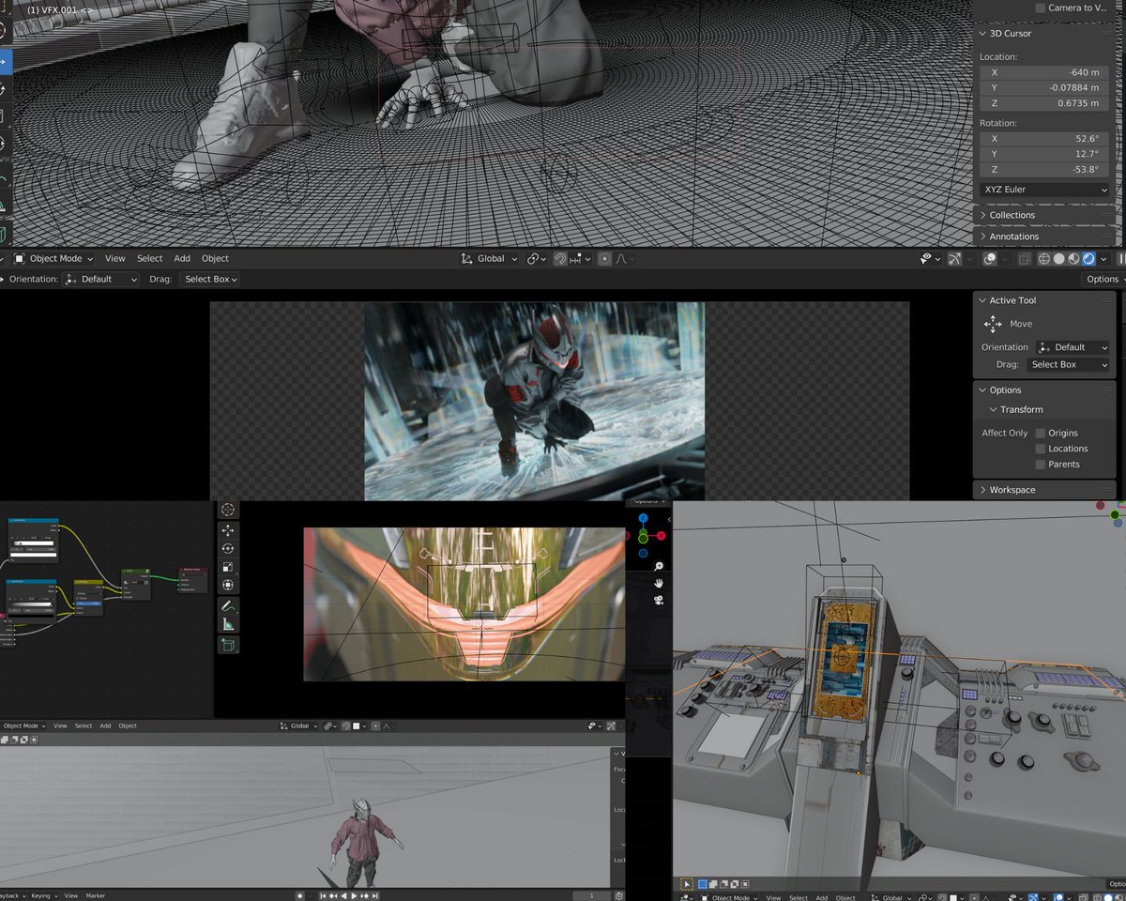Click the Move icon under Active Tool
Screen dimensions: 1126x901
pyautogui.click(x=993, y=324)
